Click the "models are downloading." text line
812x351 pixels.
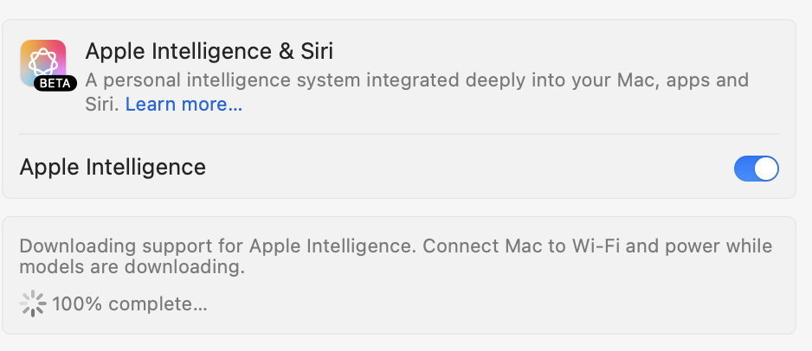pyautogui.click(x=132, y=267)
